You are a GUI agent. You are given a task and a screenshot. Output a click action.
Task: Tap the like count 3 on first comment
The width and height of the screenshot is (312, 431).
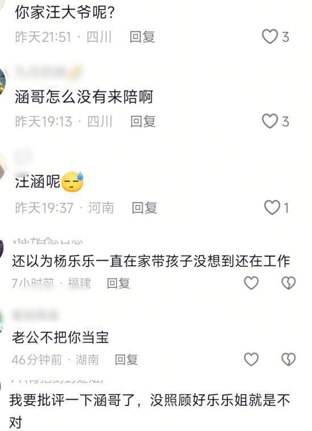pyautogui.click(x=285, y=37)
